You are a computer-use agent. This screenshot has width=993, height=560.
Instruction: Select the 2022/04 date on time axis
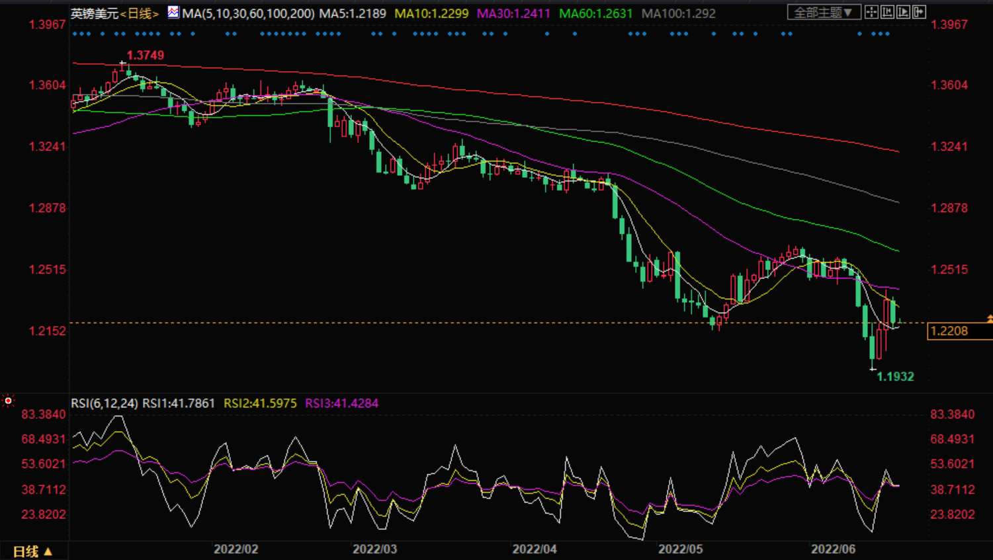535,549
